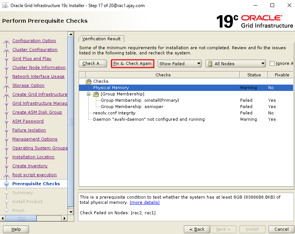
Task: Go to Installation Location step
Action: coord(33,157)
